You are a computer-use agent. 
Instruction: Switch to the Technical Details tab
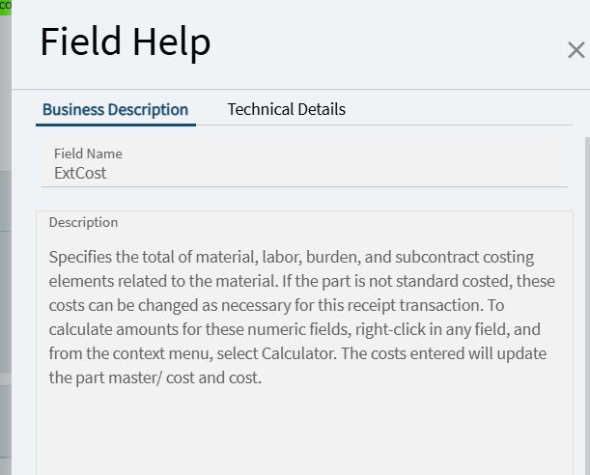[x=286, y=109]
